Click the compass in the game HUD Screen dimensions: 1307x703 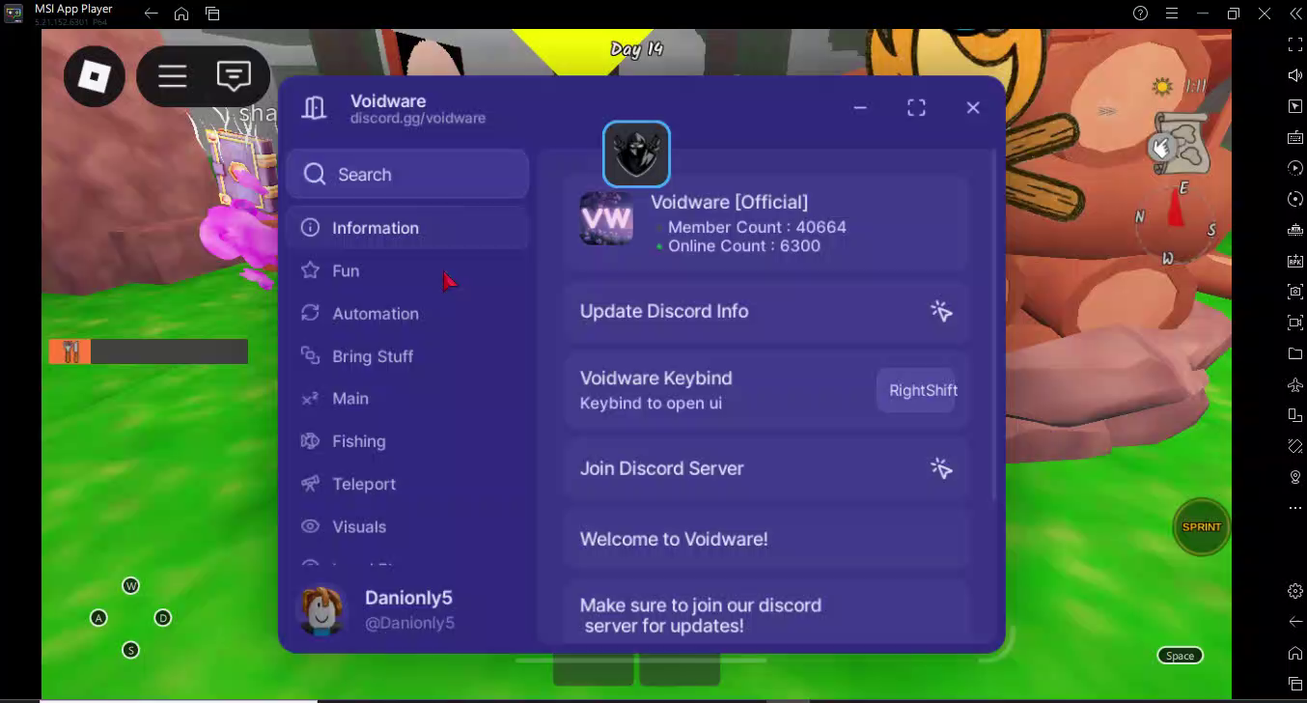pos(1175,223)
